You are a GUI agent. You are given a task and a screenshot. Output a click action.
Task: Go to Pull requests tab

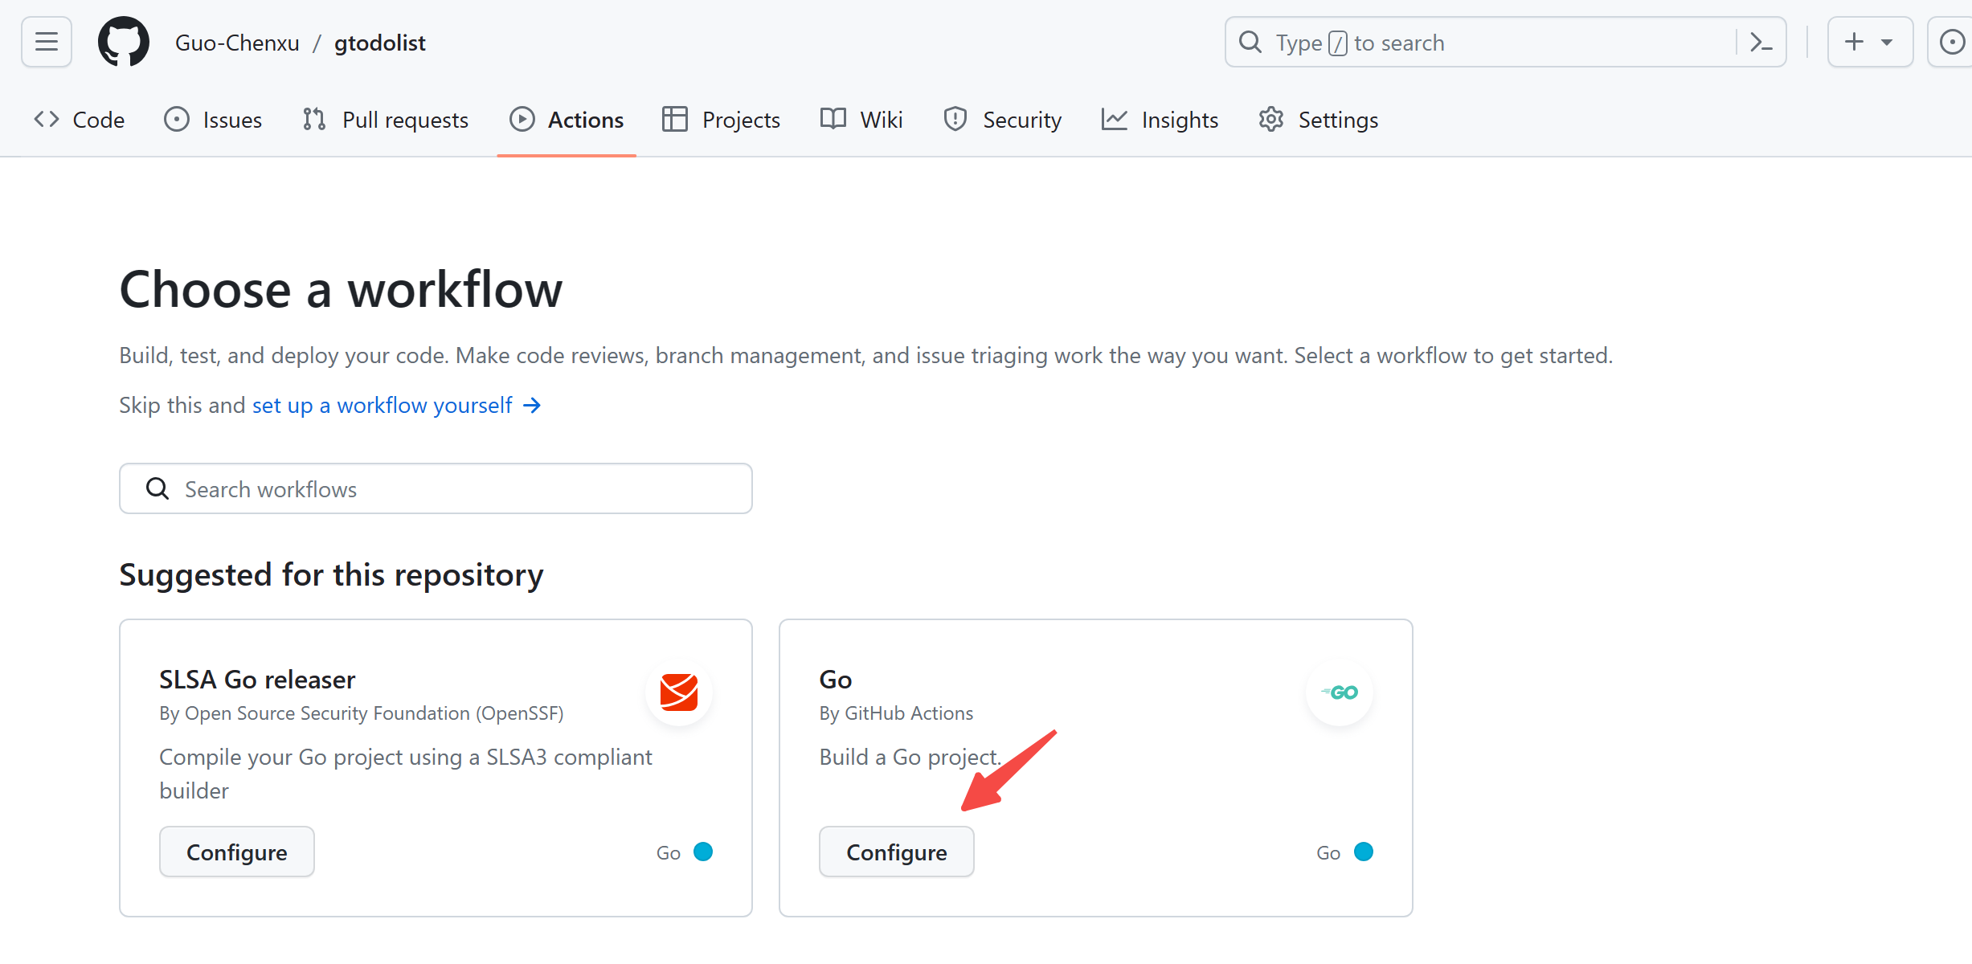386,120
